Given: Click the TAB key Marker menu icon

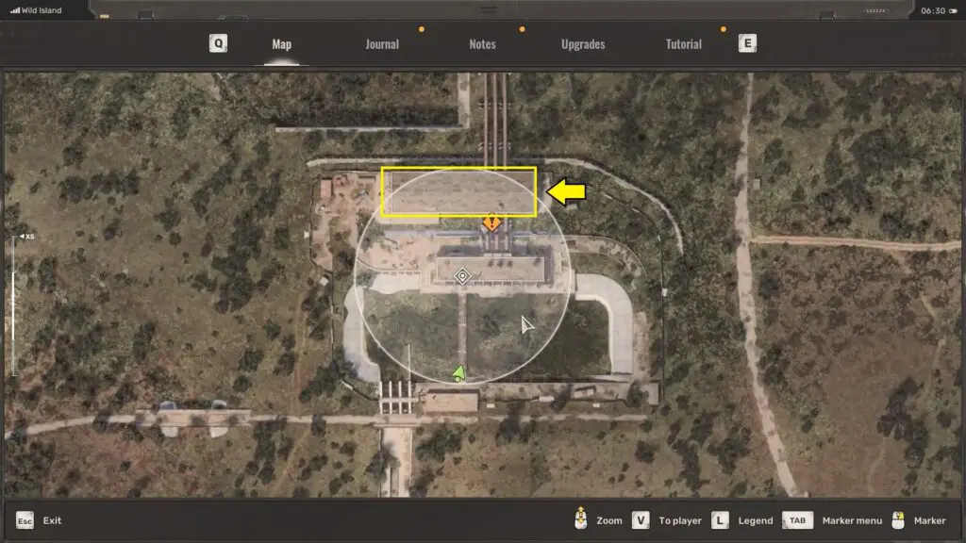Looking at the screenshot, I should click(x=797, y=520).
